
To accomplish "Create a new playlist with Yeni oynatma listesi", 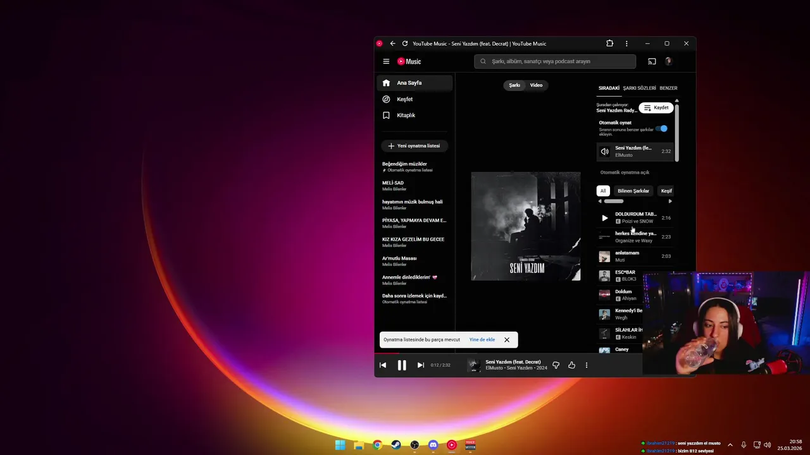I will point(414,146).
